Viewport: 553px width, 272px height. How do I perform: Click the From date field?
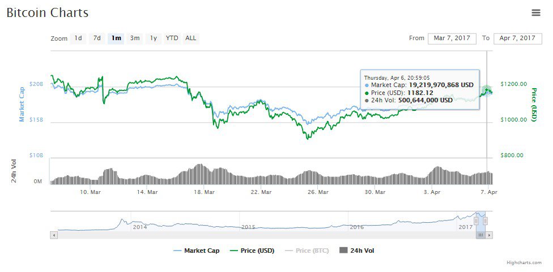coord(452,38)
